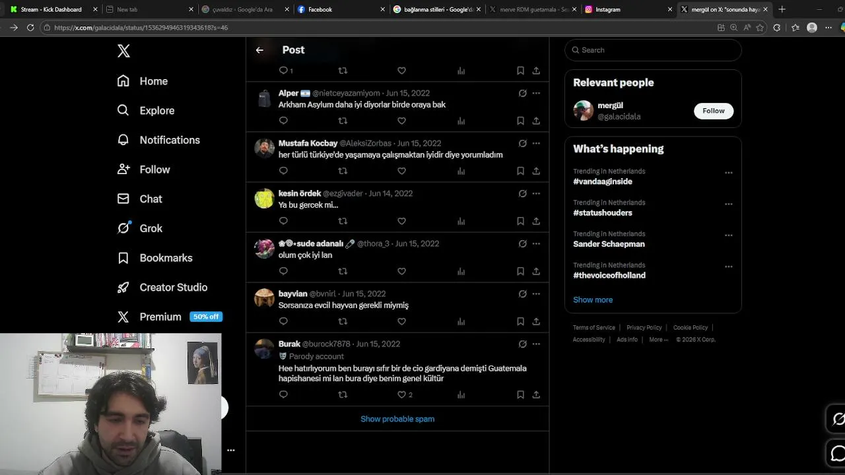Image resolution: width=845 pixels, height=475 pixels.
Task: Open Notifications in the sidebar
Action: [158, 140]
